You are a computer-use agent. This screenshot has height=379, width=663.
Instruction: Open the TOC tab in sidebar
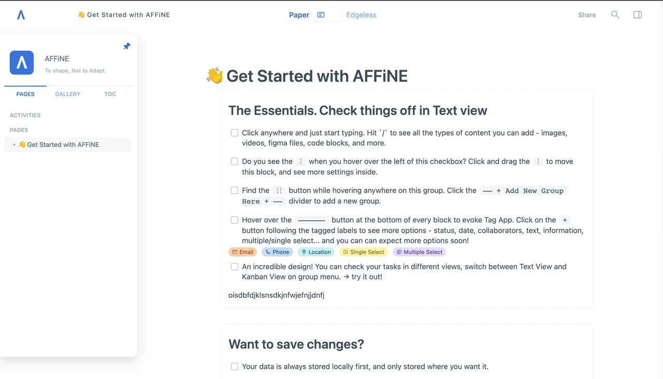(x=110, y=94)
